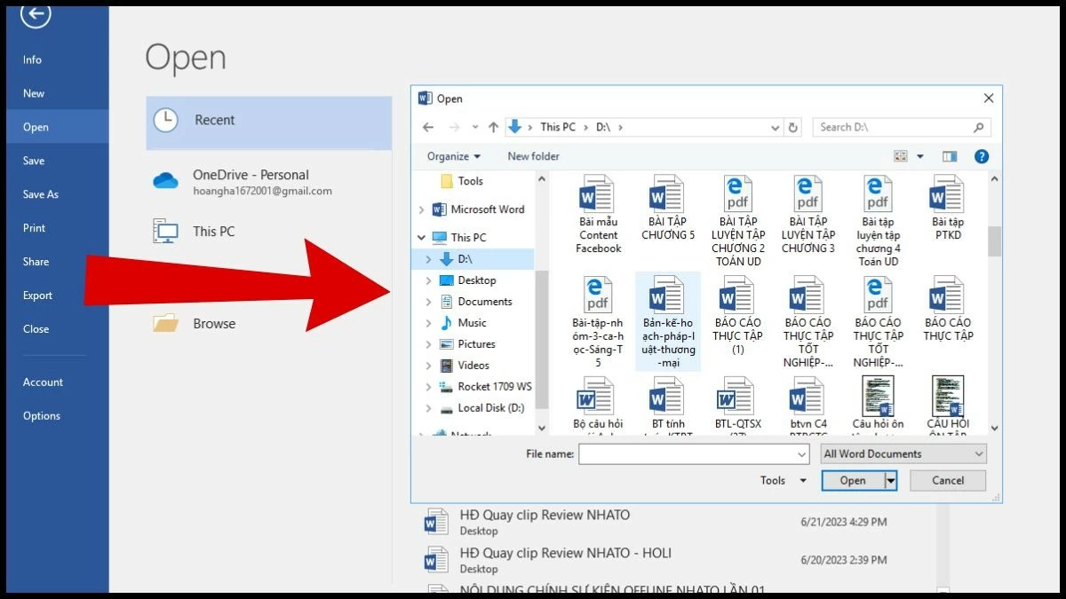Screen dimensions: 1066x599
Task: Click the back arrow in Word backstage
Action: pyautogui.click(x=36, y=13)
